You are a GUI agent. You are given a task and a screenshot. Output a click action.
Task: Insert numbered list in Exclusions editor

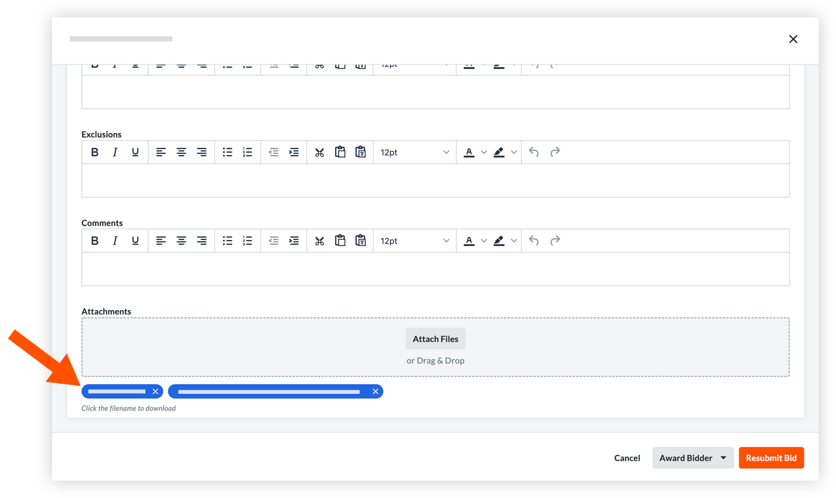(x=248, y=152)
